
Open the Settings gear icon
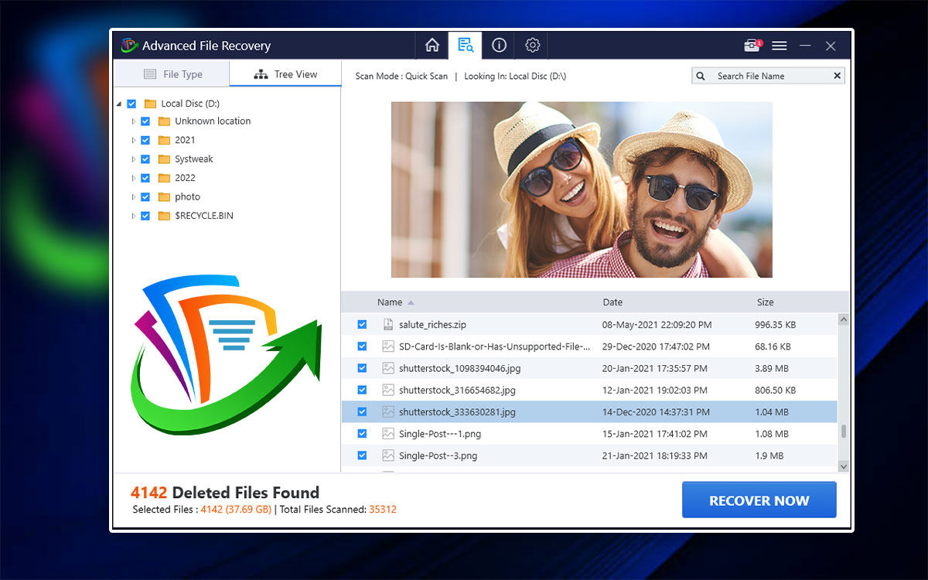tap(532, 45)
